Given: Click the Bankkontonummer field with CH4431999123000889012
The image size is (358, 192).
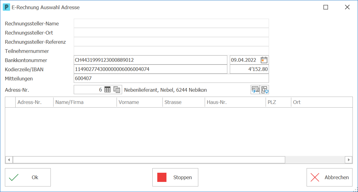Looking at the screenshot, I should [151, 60].
